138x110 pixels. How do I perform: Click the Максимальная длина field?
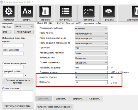[91, 68]
